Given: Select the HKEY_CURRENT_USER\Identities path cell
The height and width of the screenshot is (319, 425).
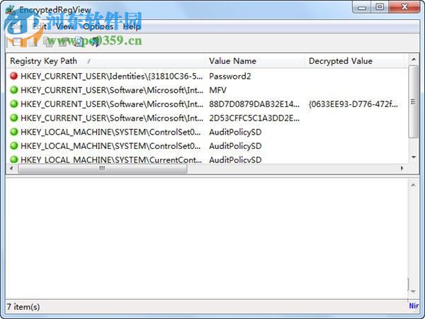Looking at the screenshot, I should coord(111,77).
